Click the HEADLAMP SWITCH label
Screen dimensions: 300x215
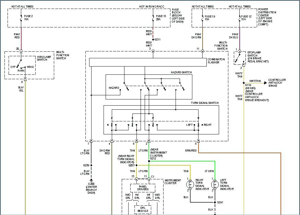pyautogui.click(x=44, y=58)
